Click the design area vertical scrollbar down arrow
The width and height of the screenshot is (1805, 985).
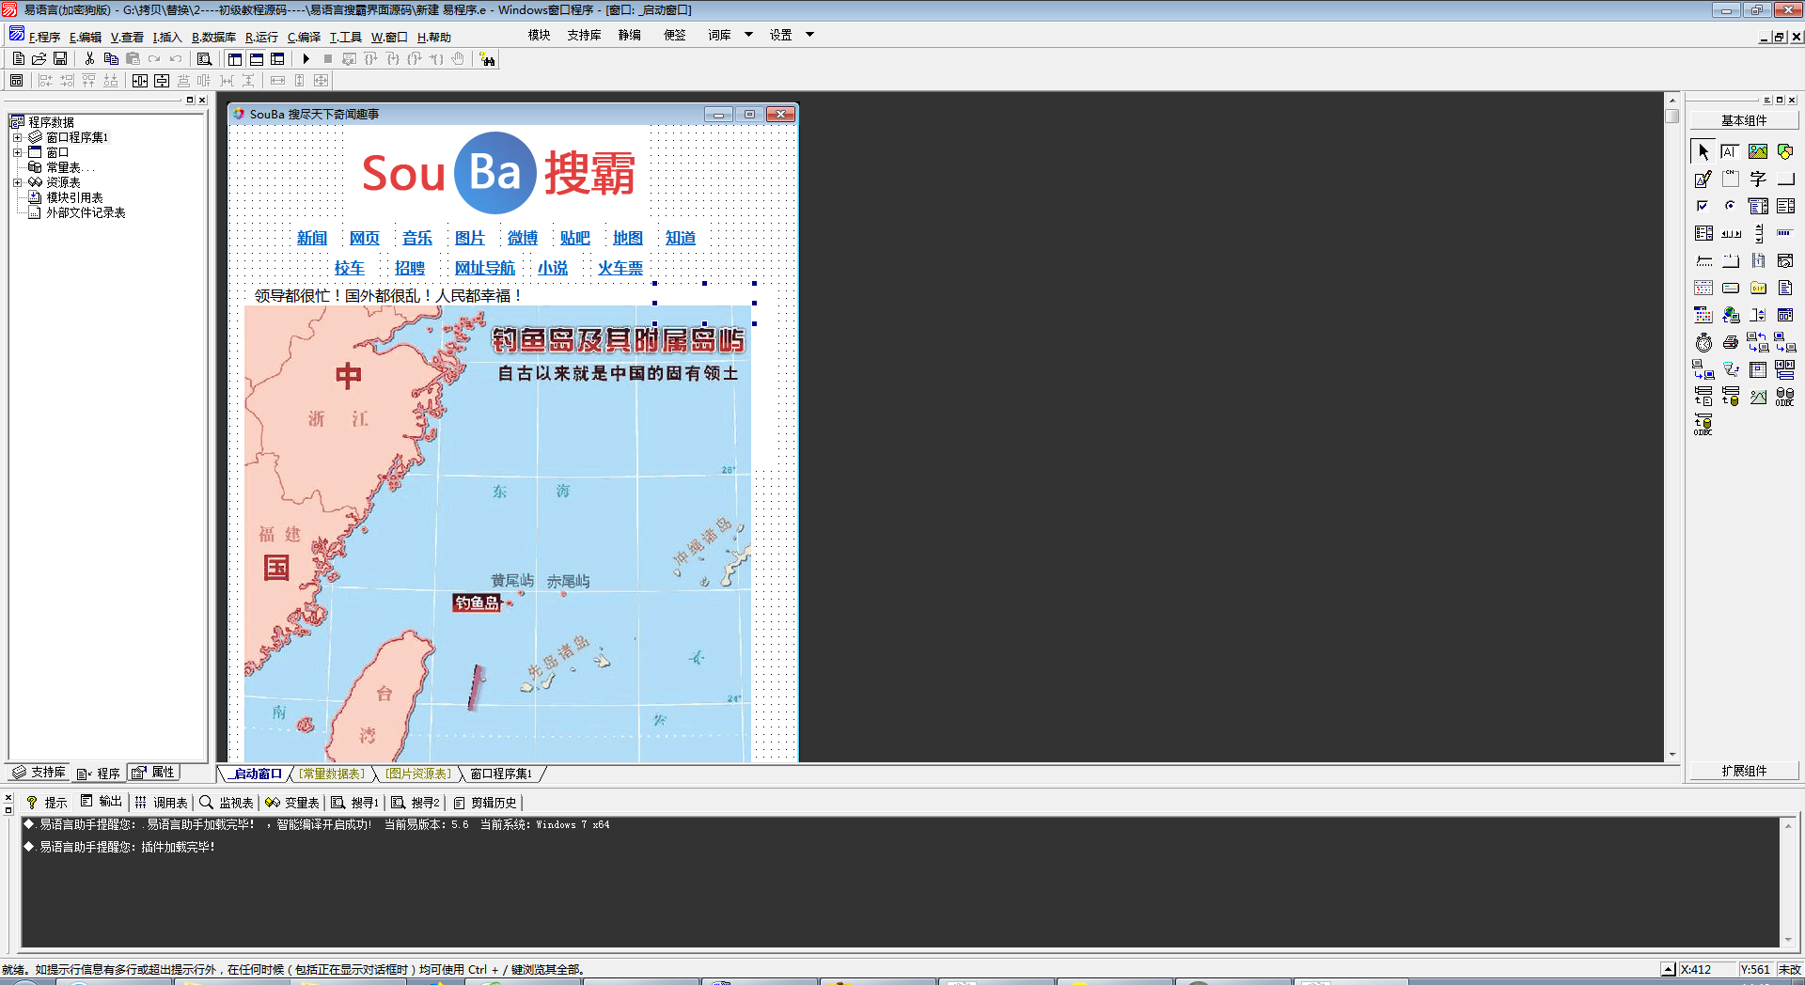tap(1672, 755)
